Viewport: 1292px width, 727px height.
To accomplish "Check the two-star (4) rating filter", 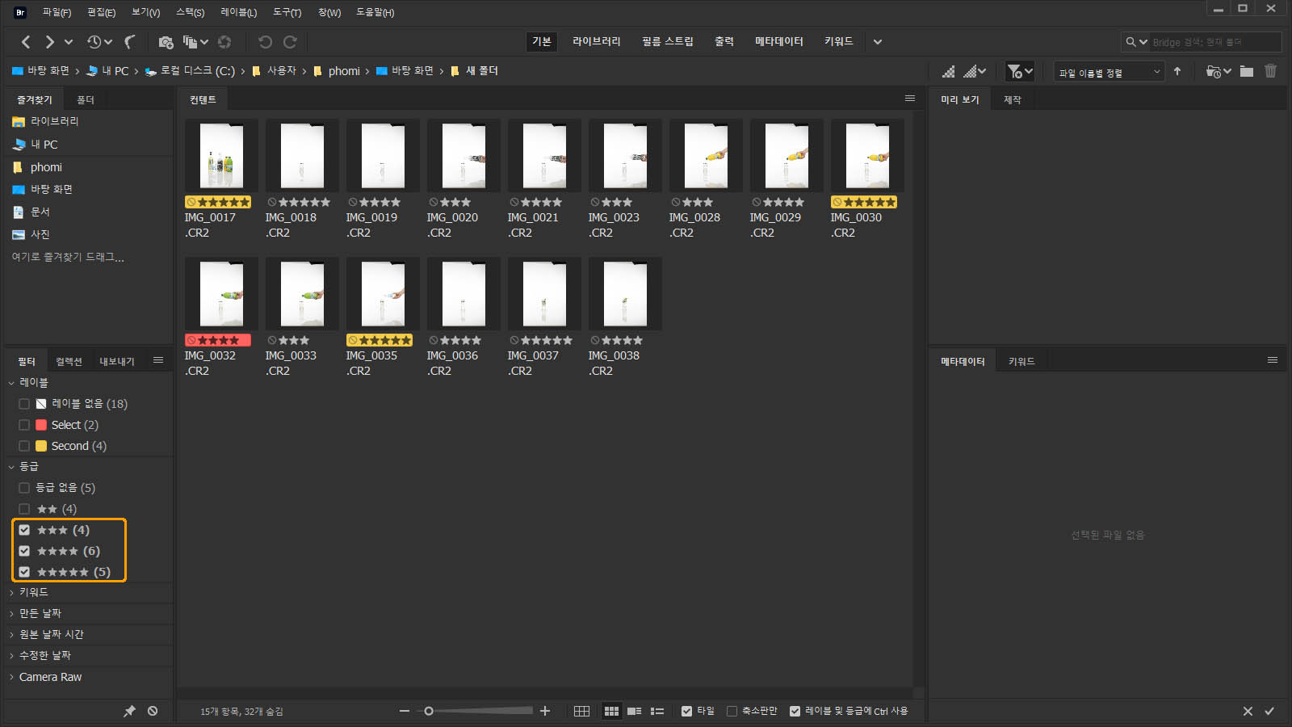I will coord(24,509).
